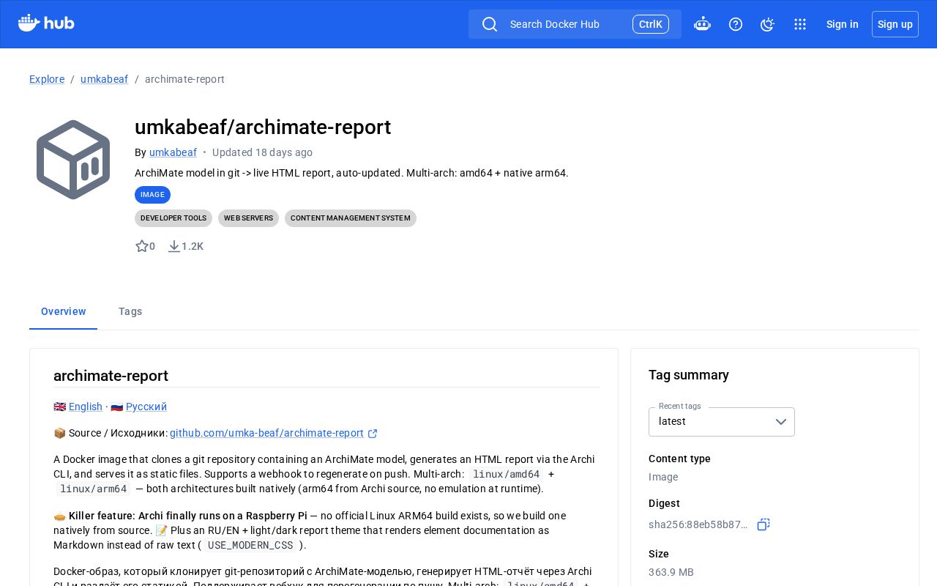Viewport: 937px width, 586px height.
Task: Click the search magnifier icon
Action: 490,24
